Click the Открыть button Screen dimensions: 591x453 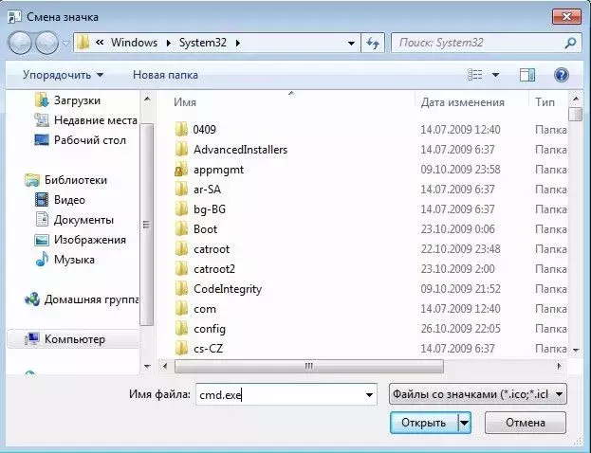[x=424, y=423]
